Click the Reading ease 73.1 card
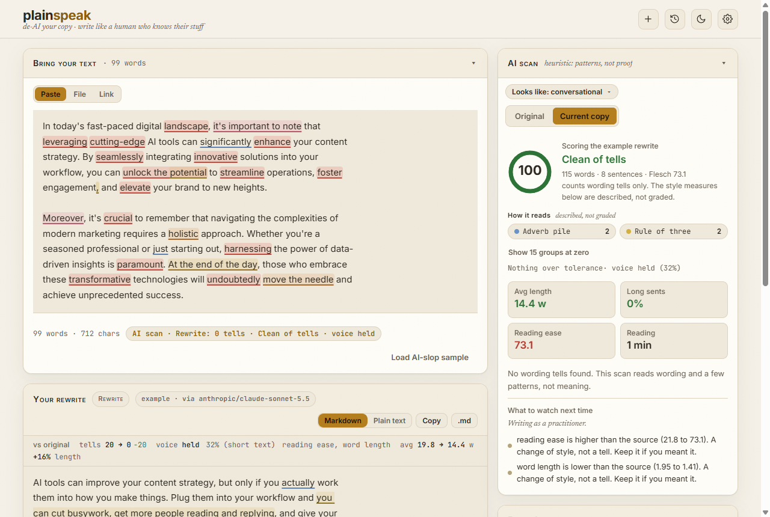 (x=561, y=341)
